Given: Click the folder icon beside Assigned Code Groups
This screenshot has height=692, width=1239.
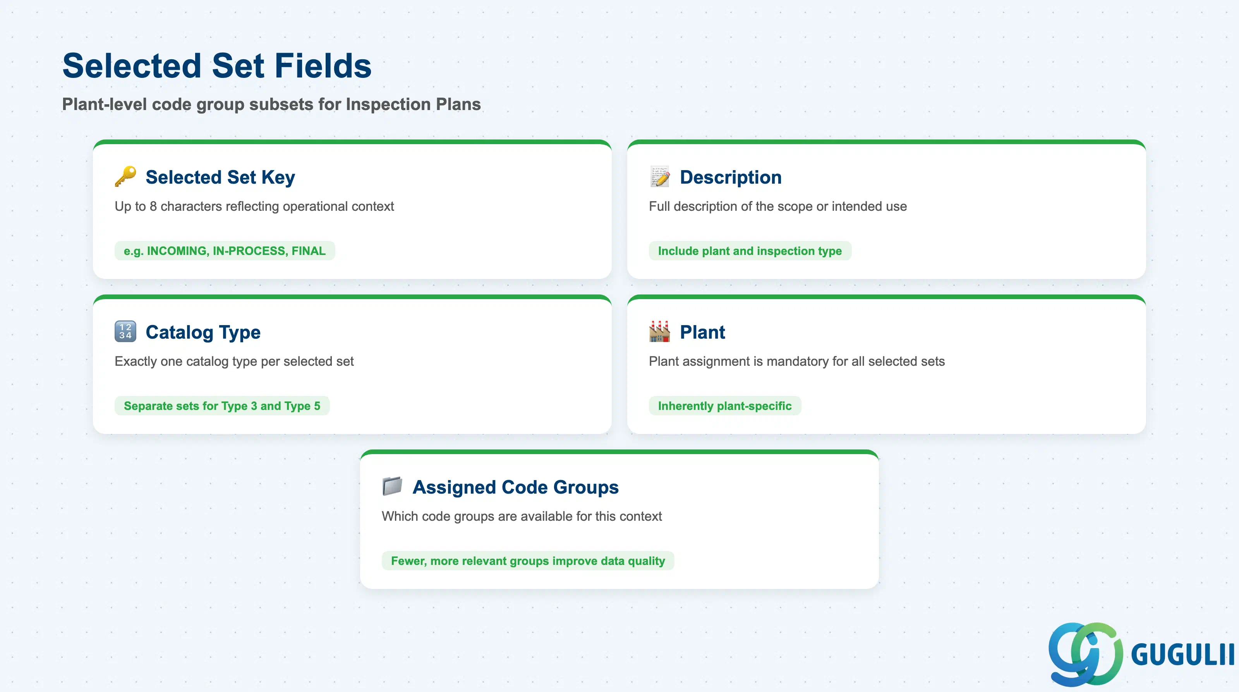Looking at the screenshot, I should 393,487.
